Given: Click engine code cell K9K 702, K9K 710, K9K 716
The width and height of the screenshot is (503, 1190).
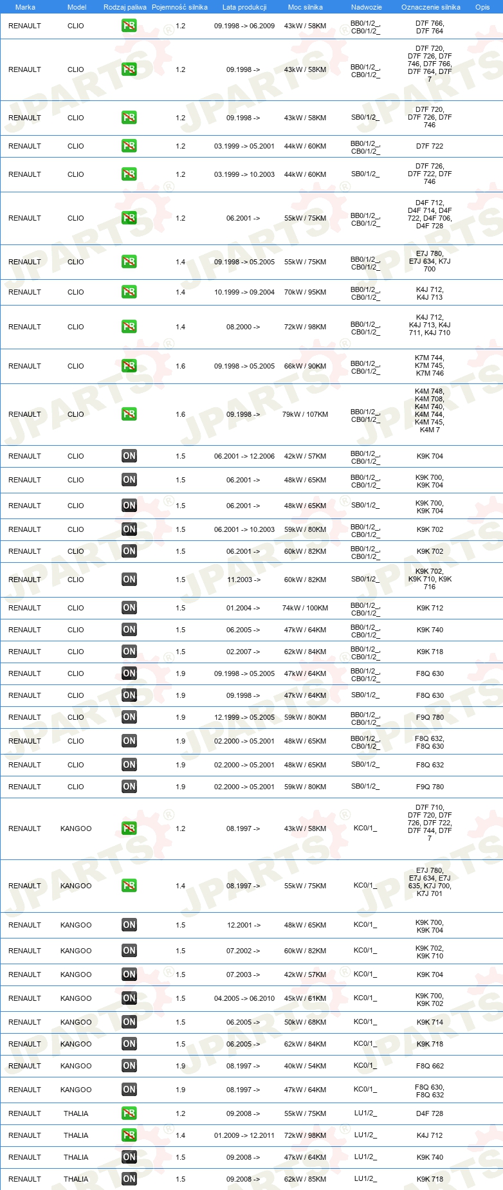Looking at the screenshot, I should click(430, 579).
